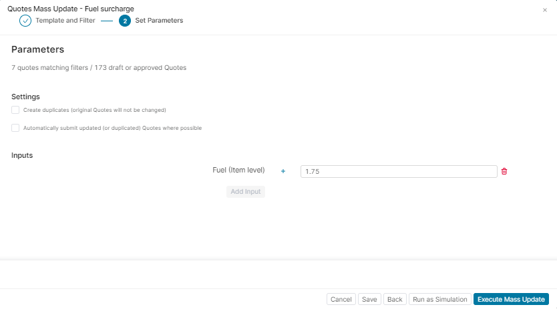This screenshot has height=313, width=557.
Task: Run as Simulation
Action: click(x=439, y=300)
